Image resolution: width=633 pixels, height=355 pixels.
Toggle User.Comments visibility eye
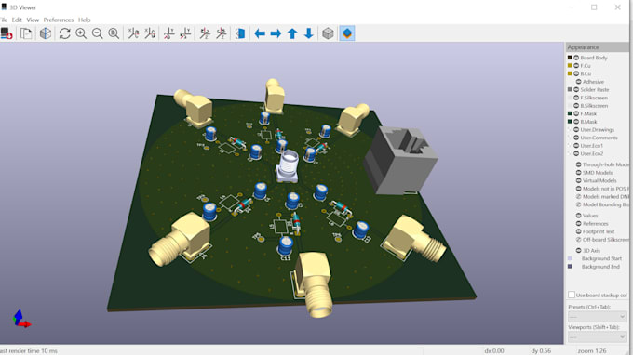(576, 138)
